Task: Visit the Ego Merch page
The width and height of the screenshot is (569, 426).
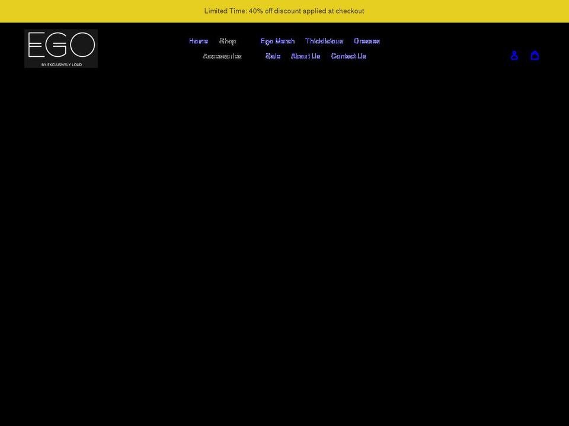Action: click(277, 41)
